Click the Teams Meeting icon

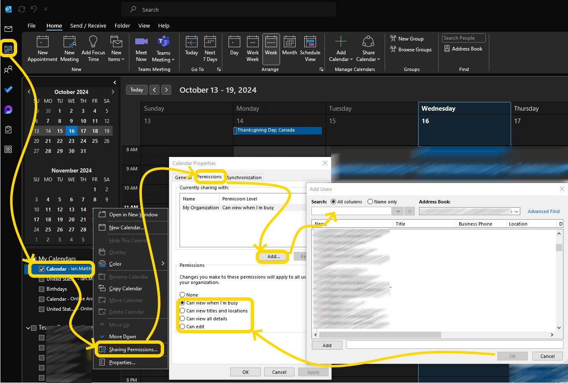click(163, 42)
